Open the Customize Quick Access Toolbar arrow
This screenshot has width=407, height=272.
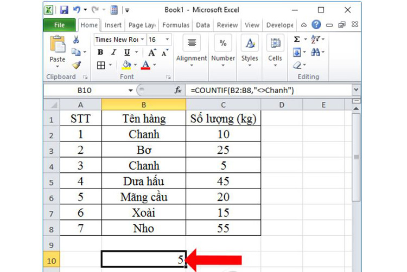click(x=127, y=10)
